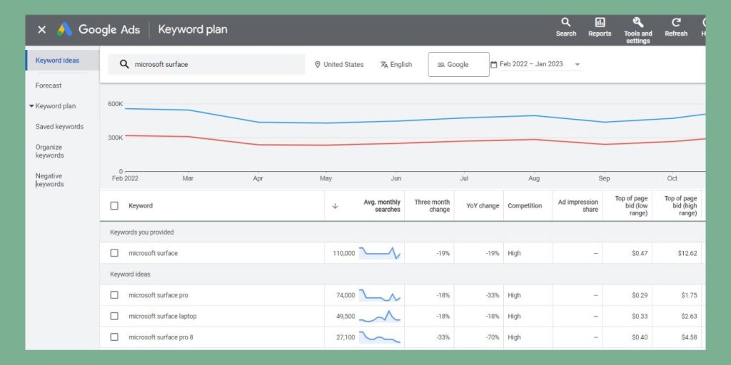Click the sort arrow in Avg. monthly searches column
The width and height of the screenshot is (731, 365).
(335, 206)
